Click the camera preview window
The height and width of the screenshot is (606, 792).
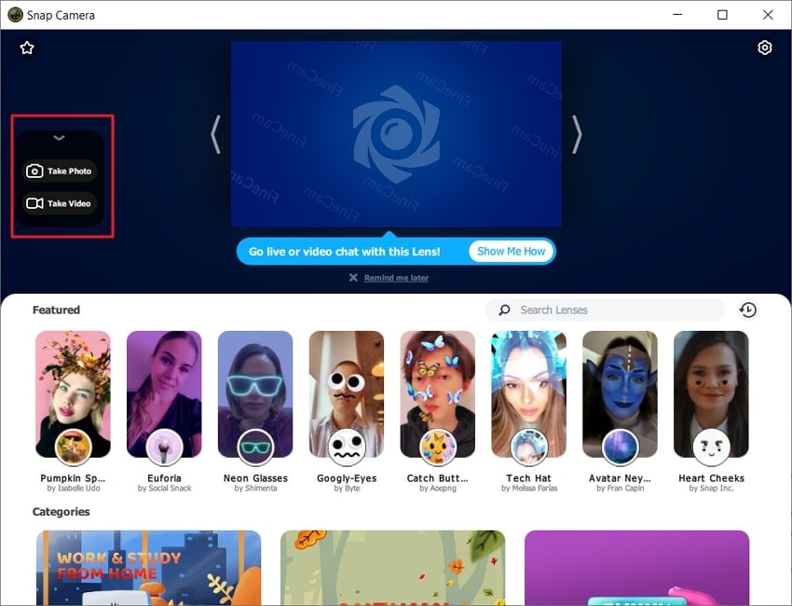396,134
